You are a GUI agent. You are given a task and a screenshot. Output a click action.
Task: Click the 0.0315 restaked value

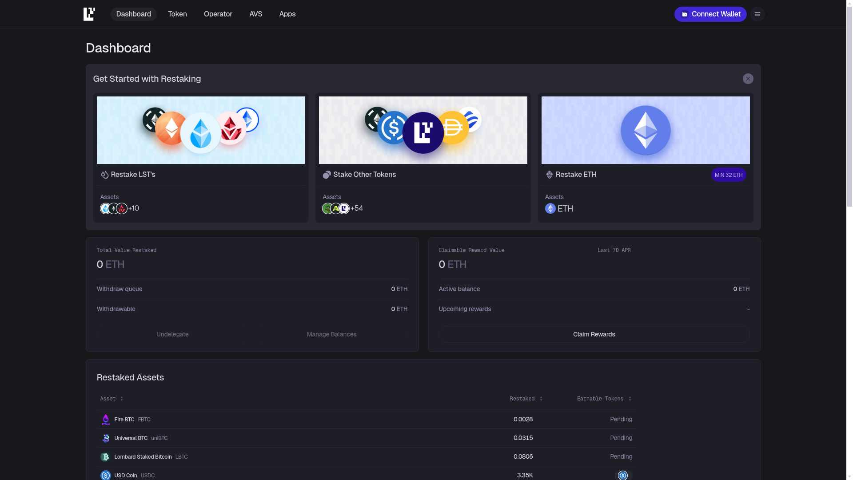tap(523, 438)
